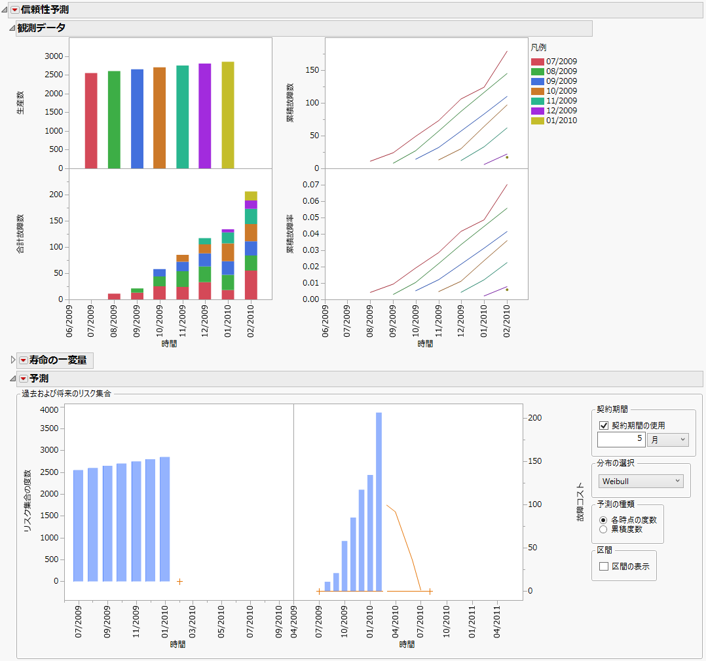706x661 pixels.
Task: Click the 09/2009 legend color swatch
Action: 538,81
